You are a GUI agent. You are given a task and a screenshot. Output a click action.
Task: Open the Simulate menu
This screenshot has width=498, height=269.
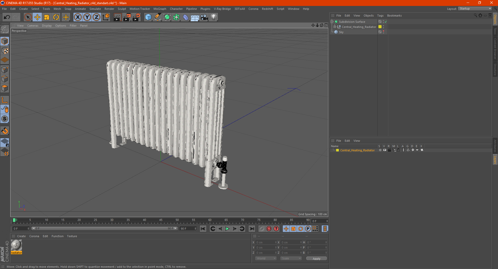click(x=95, y=9)
